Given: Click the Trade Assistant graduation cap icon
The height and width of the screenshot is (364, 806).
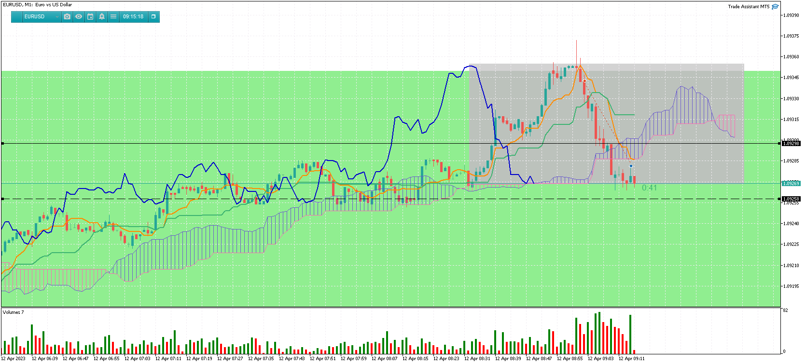Looking at the screenshot, I should [x=775, y=6].
